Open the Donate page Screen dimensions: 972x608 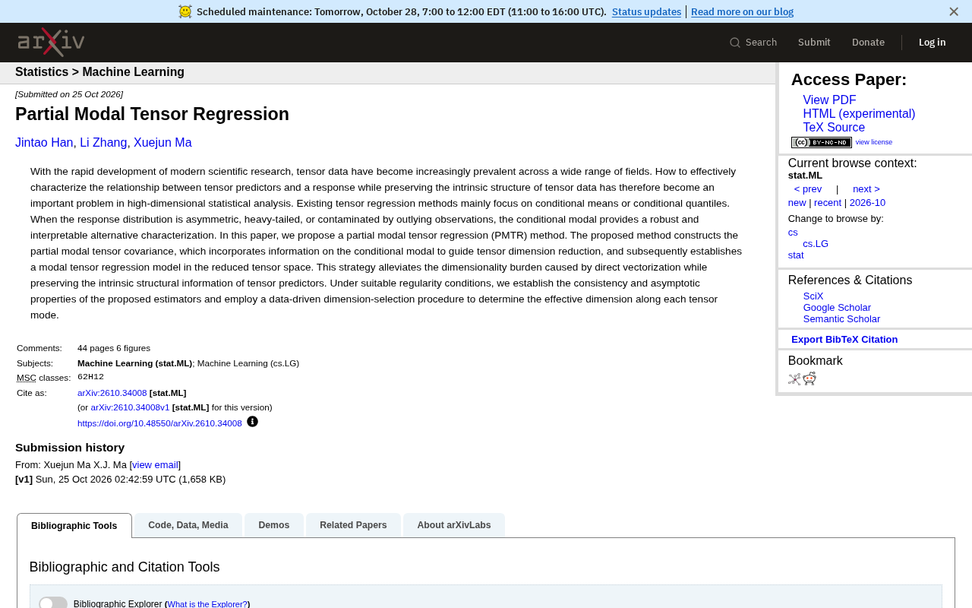(x=868, y=43)
